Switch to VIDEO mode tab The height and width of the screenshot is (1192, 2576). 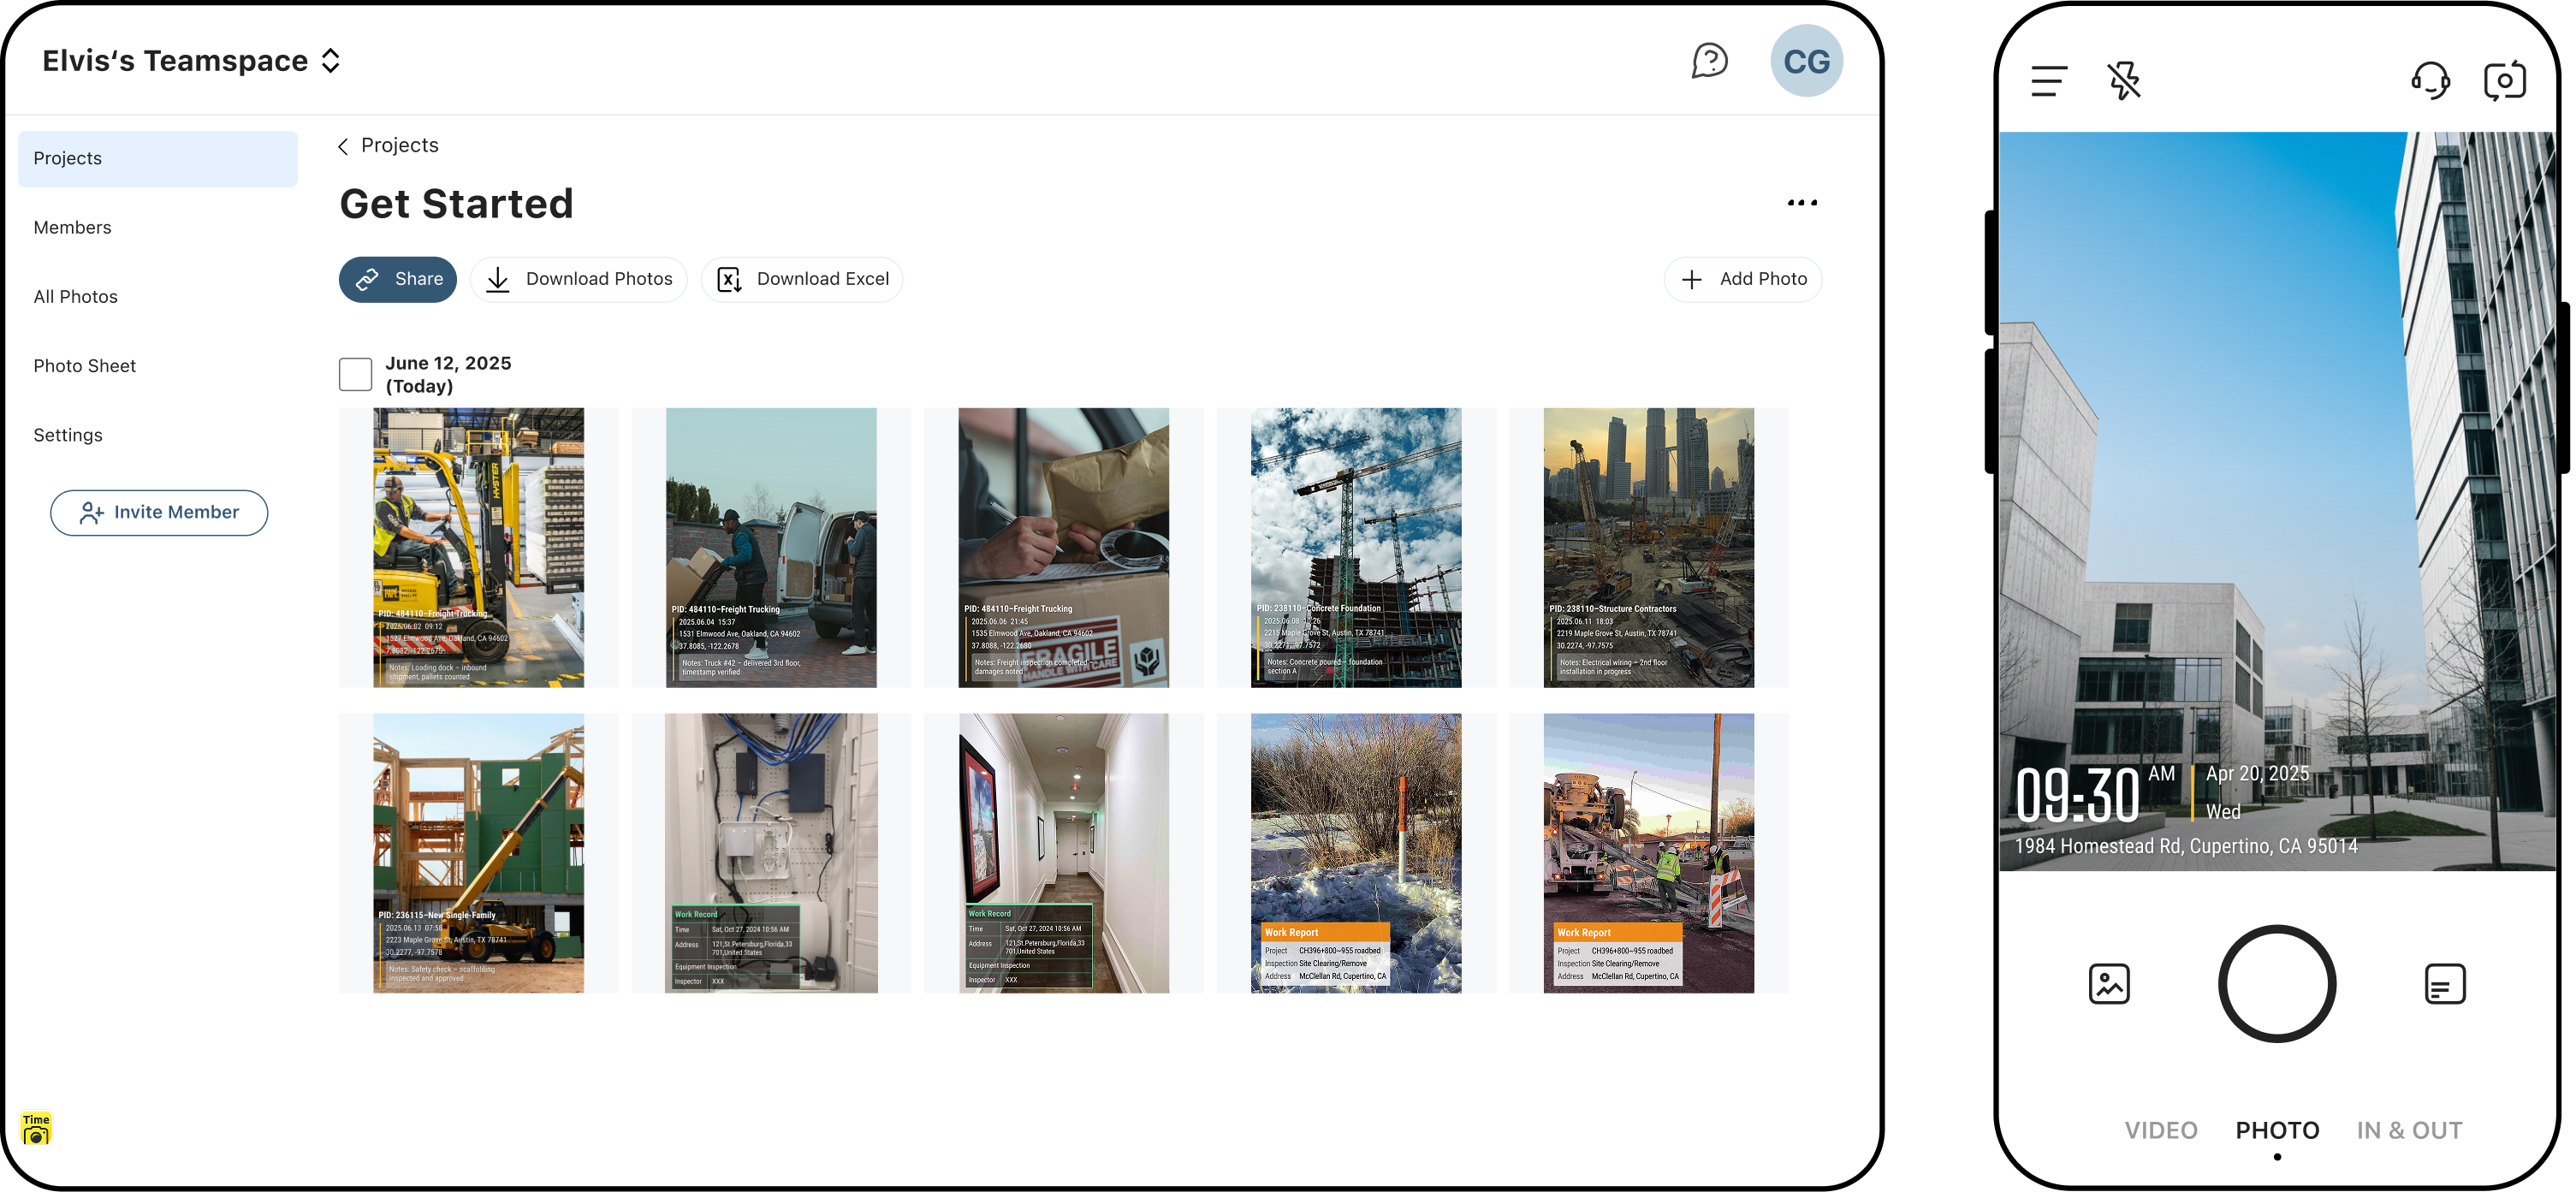pos(2160,1130)
